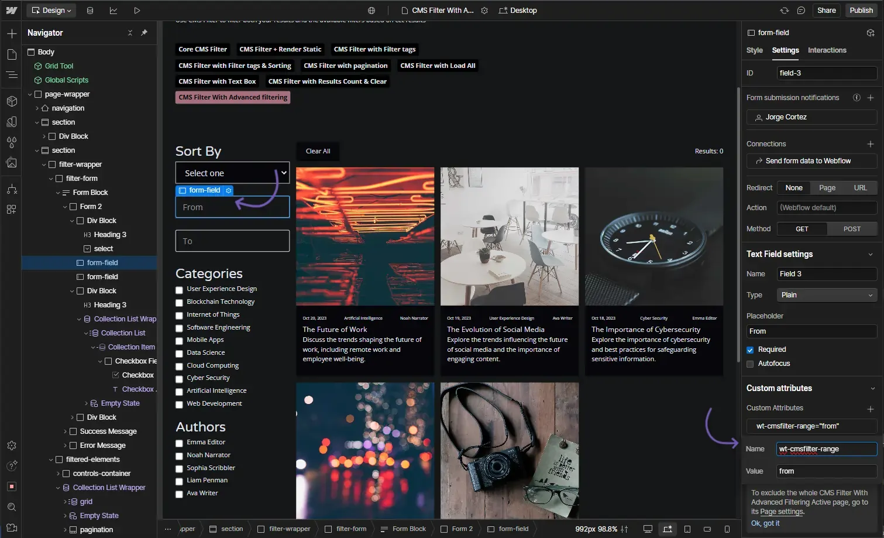Check the Emma Editor author checkbox
The image size is (884, 538).
click(179, 443)
